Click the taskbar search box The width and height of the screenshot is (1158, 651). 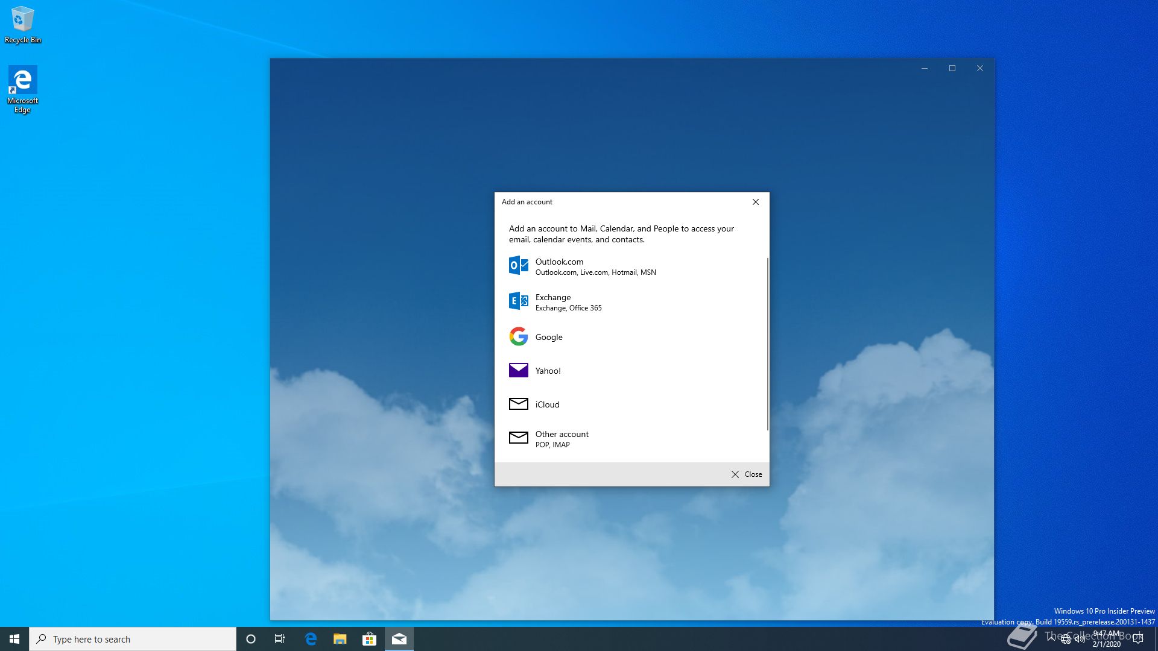(133, 639)
